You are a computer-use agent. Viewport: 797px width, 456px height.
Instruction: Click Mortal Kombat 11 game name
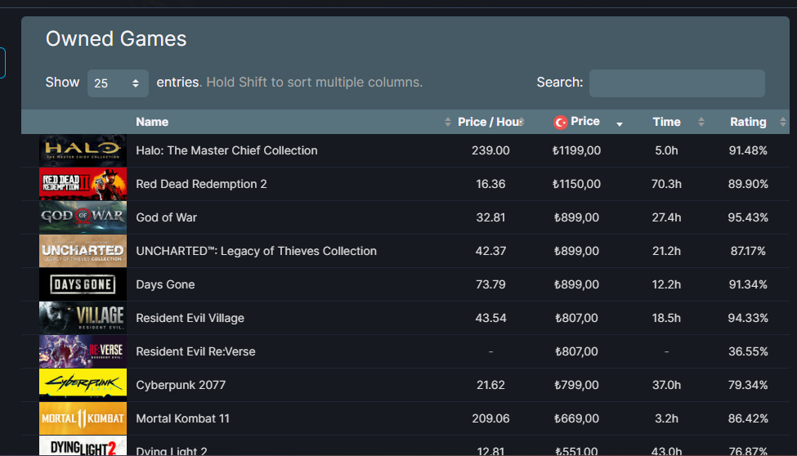[x=182, y=419]
